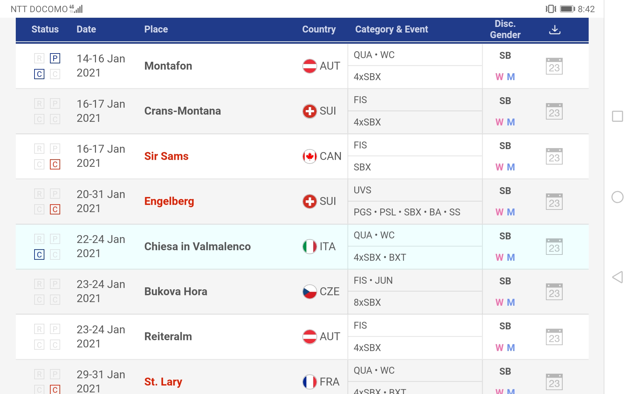Screen dimensions: 631x394
Task: Click calendar icon for Chiesa in Valmalenco
Action: [x=554, y=247]
